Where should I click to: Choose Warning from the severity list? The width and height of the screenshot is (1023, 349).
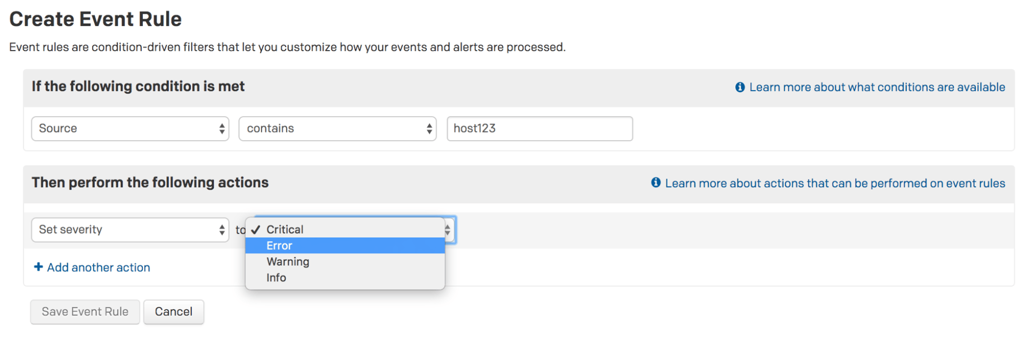pyautogui.click(x=288, y=262)
